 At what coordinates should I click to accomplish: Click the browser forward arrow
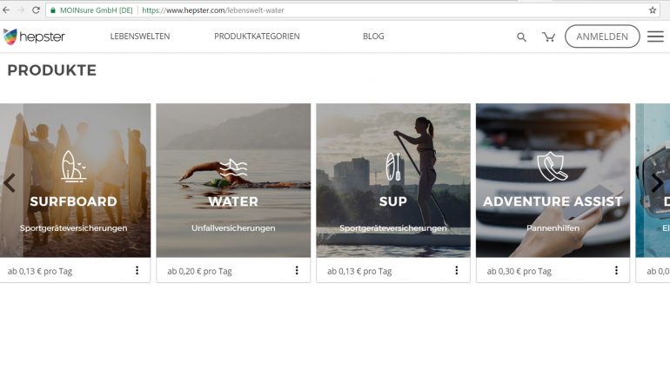point(21,10)
